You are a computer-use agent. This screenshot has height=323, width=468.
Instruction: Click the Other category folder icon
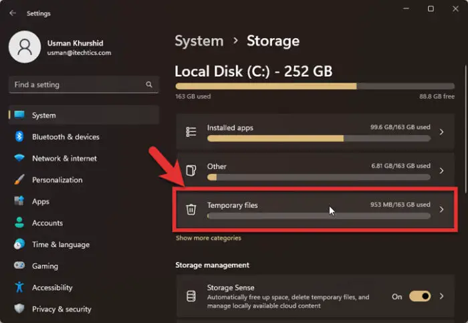point(191,171)
